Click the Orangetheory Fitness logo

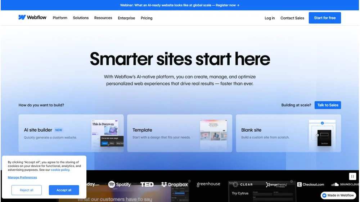click(278, 184)
